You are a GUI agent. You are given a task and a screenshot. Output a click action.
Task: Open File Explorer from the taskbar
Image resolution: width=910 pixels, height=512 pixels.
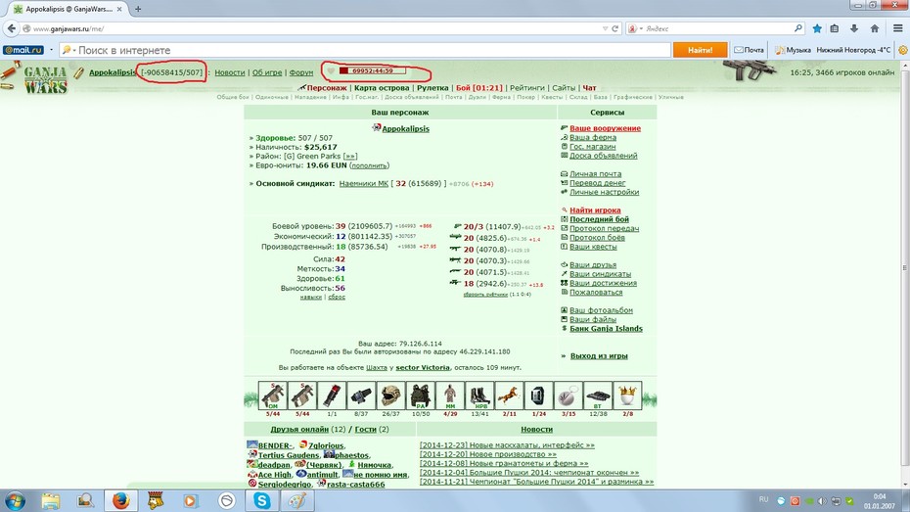pos(51,500)
